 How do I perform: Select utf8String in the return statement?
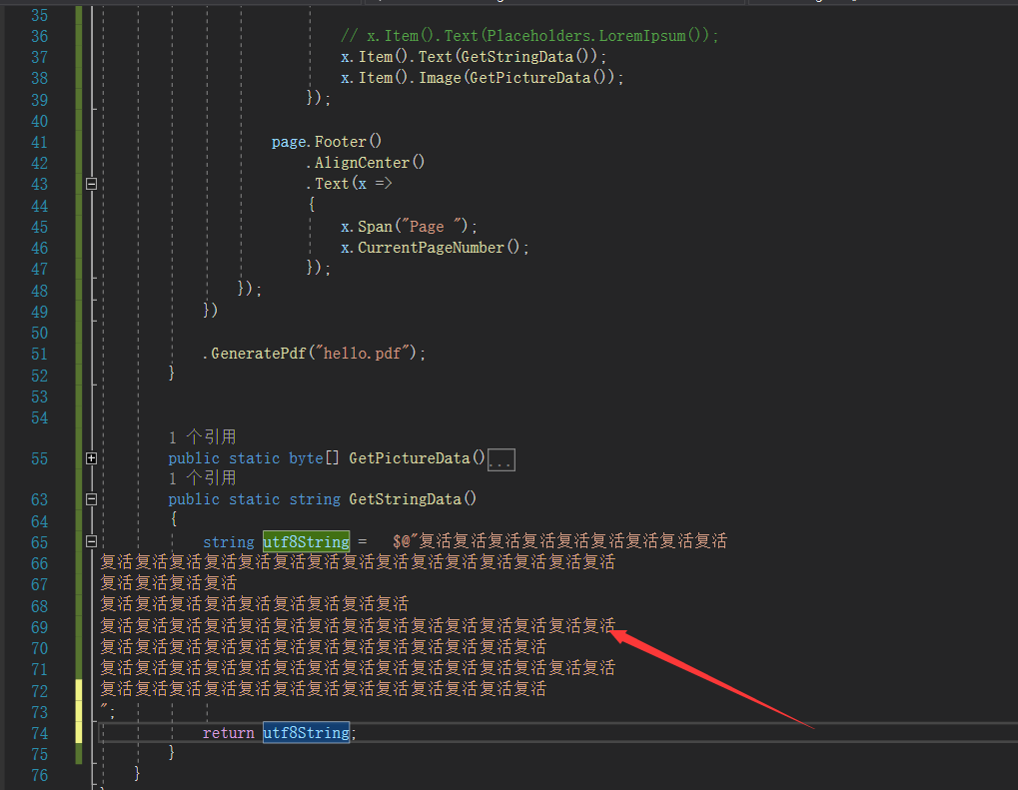point(306,732)
